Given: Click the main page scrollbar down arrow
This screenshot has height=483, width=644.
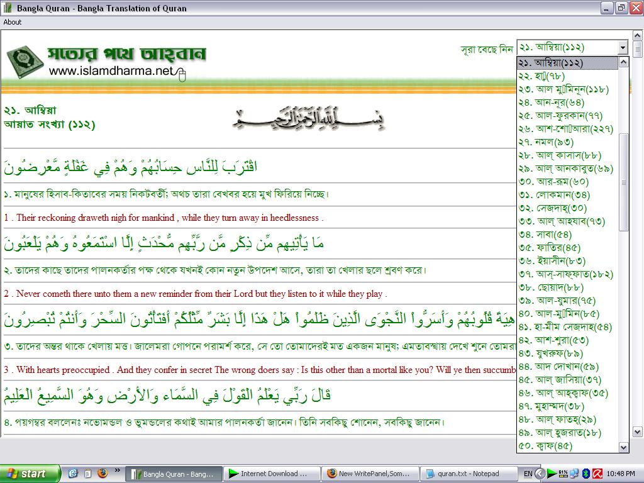Looking at the screenshot, I should [638, 431].
